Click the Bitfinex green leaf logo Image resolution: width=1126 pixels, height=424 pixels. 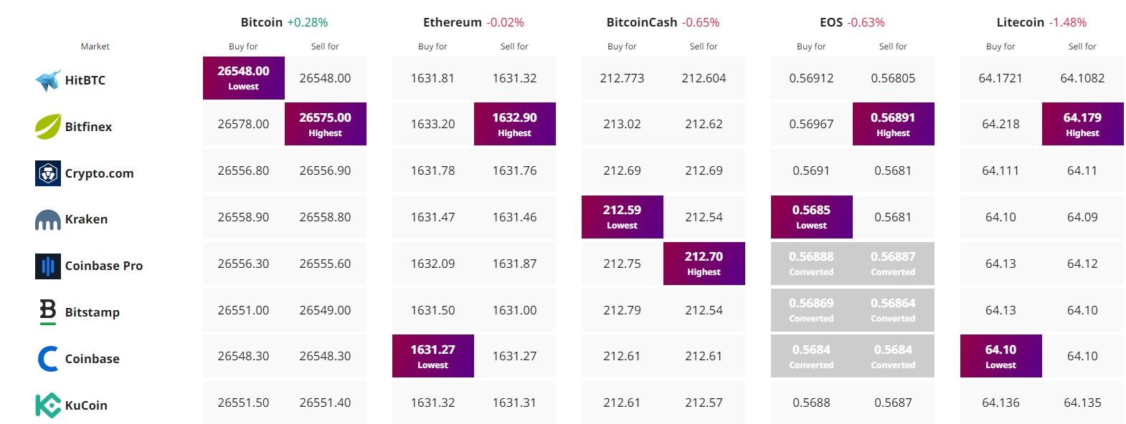48,127
